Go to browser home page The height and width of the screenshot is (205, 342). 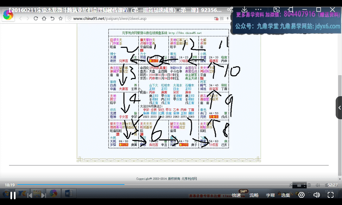click(44, 19)
